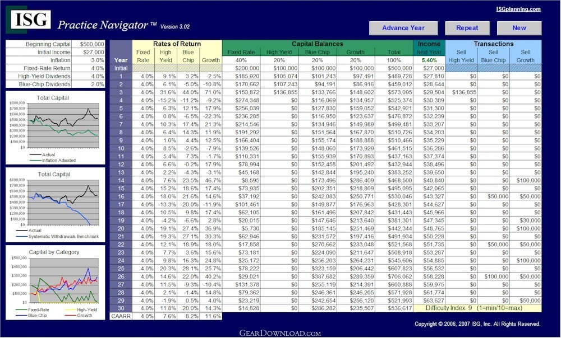Select the Inflation value 3.0%
The width and height of the screenshot is (561, 338).
point(89,60)
